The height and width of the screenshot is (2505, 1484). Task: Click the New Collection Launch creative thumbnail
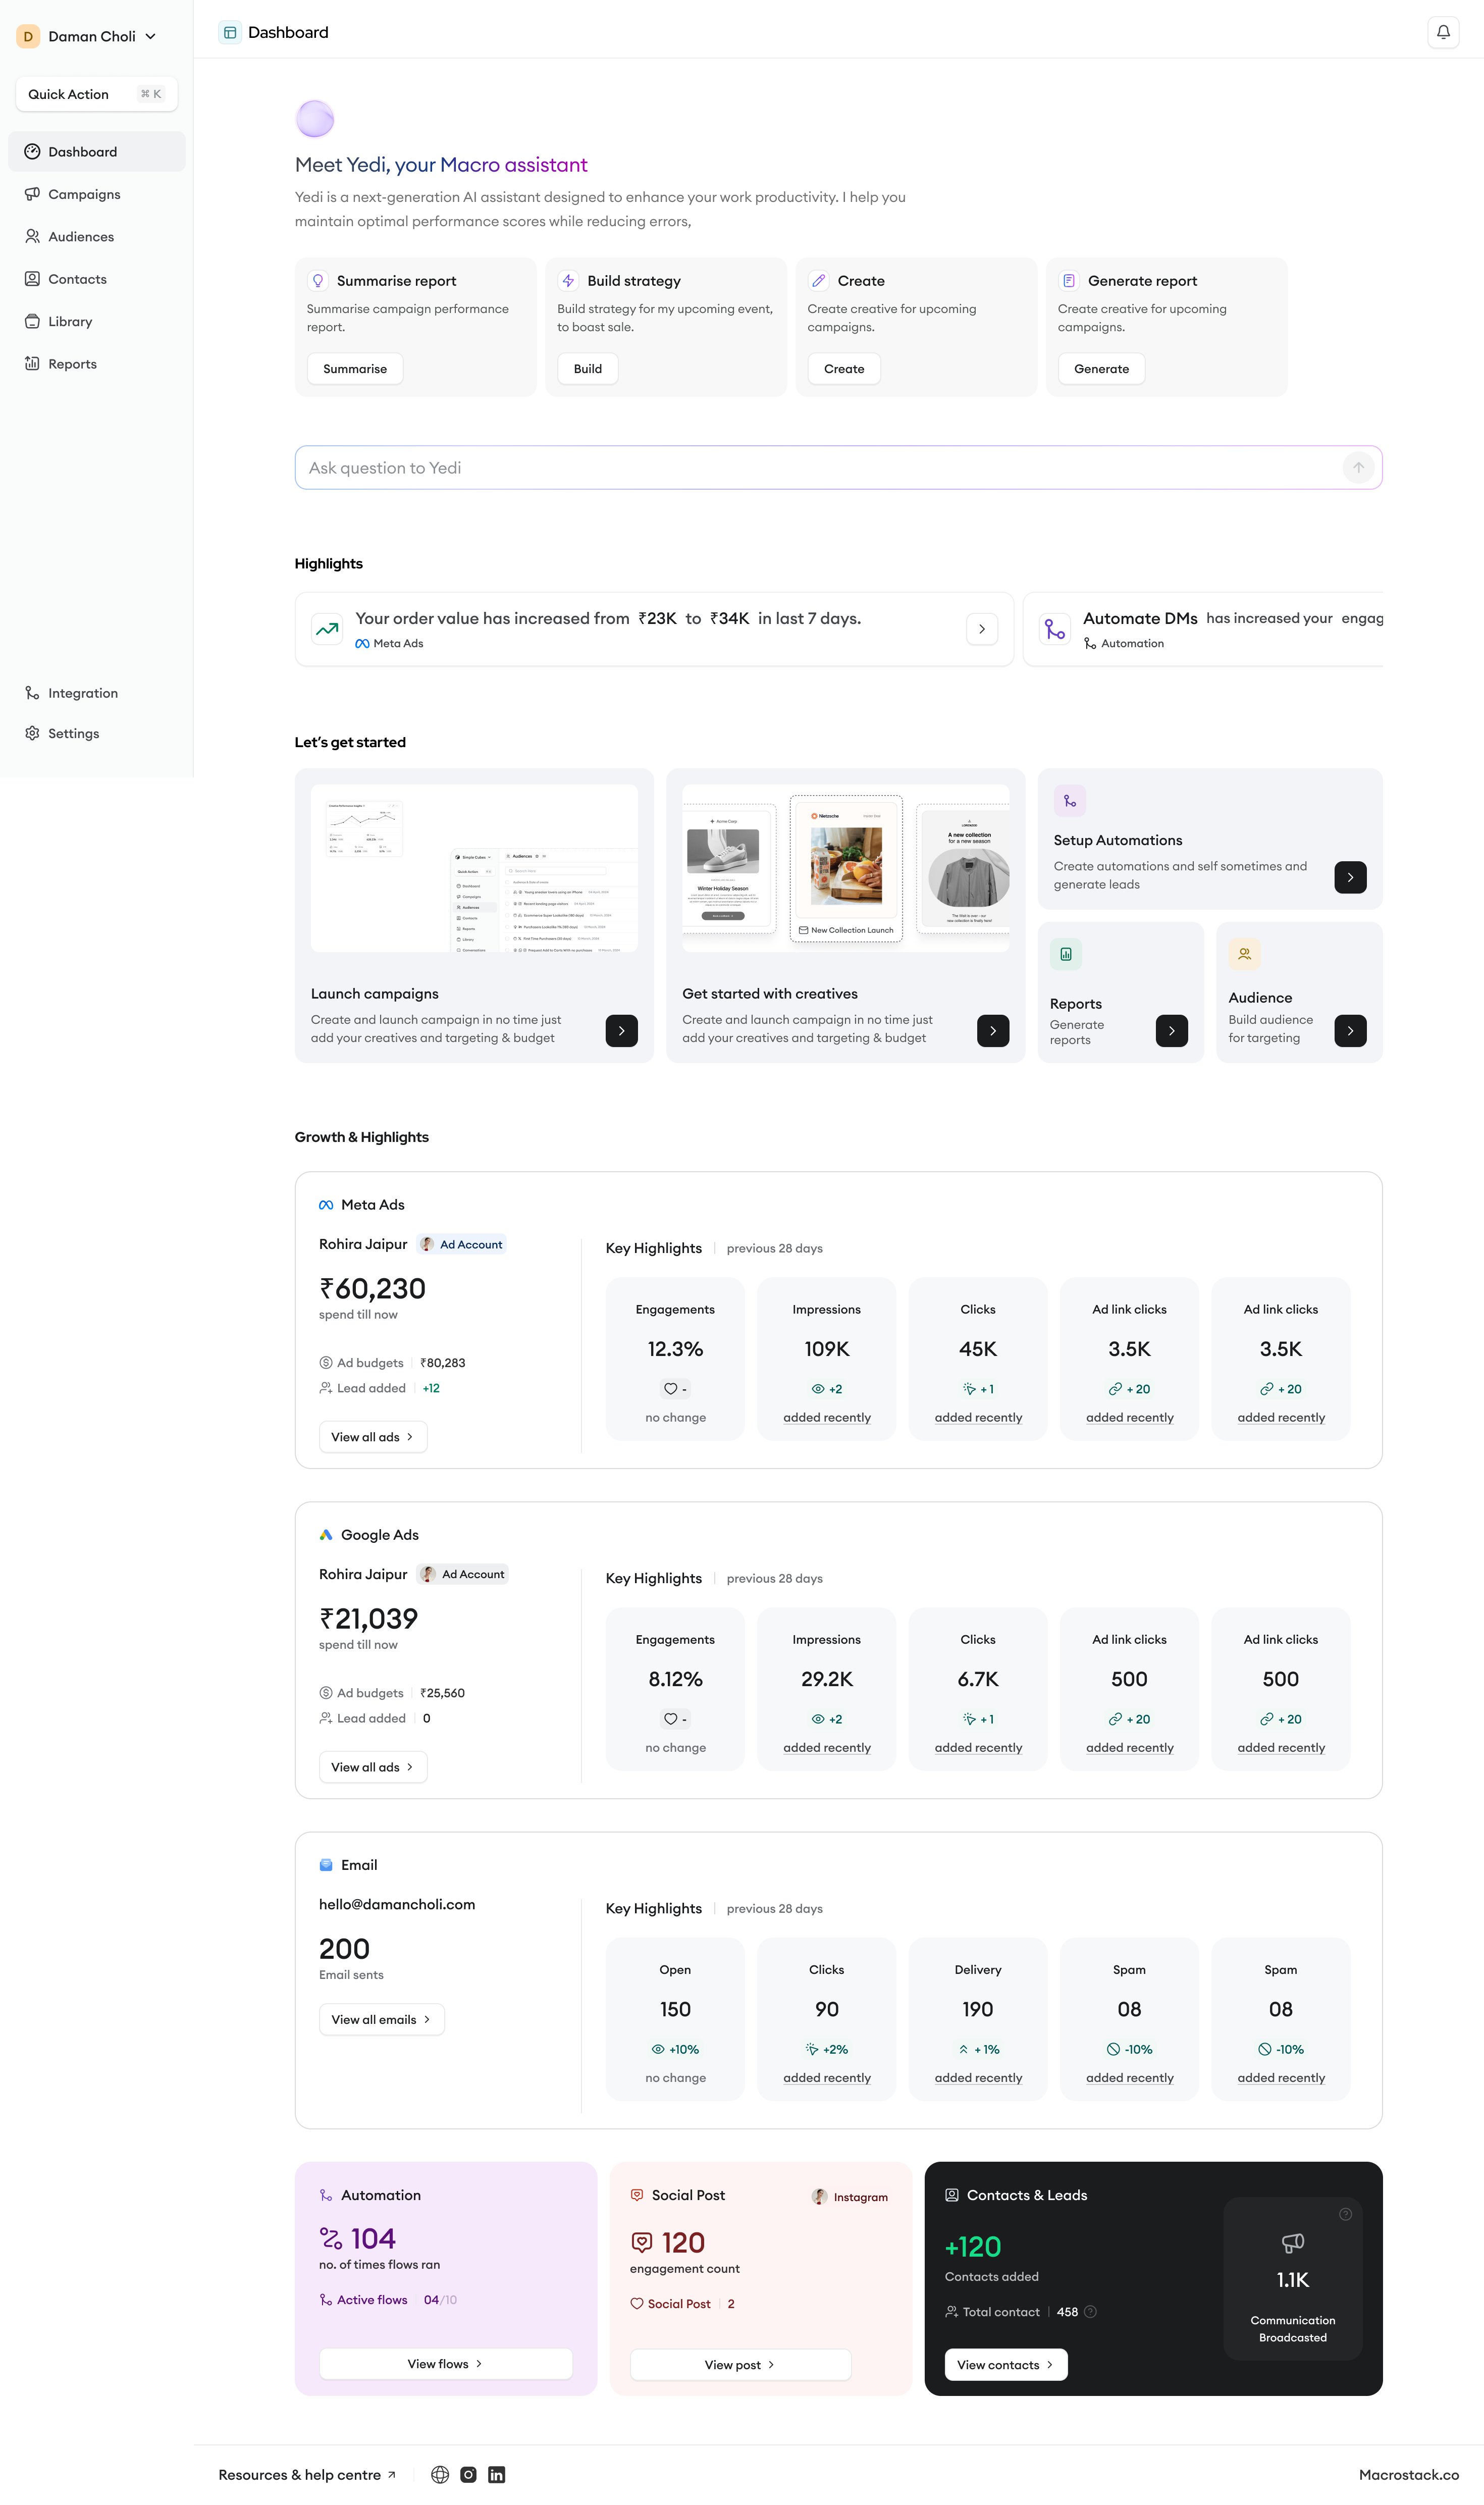[846, 869]
